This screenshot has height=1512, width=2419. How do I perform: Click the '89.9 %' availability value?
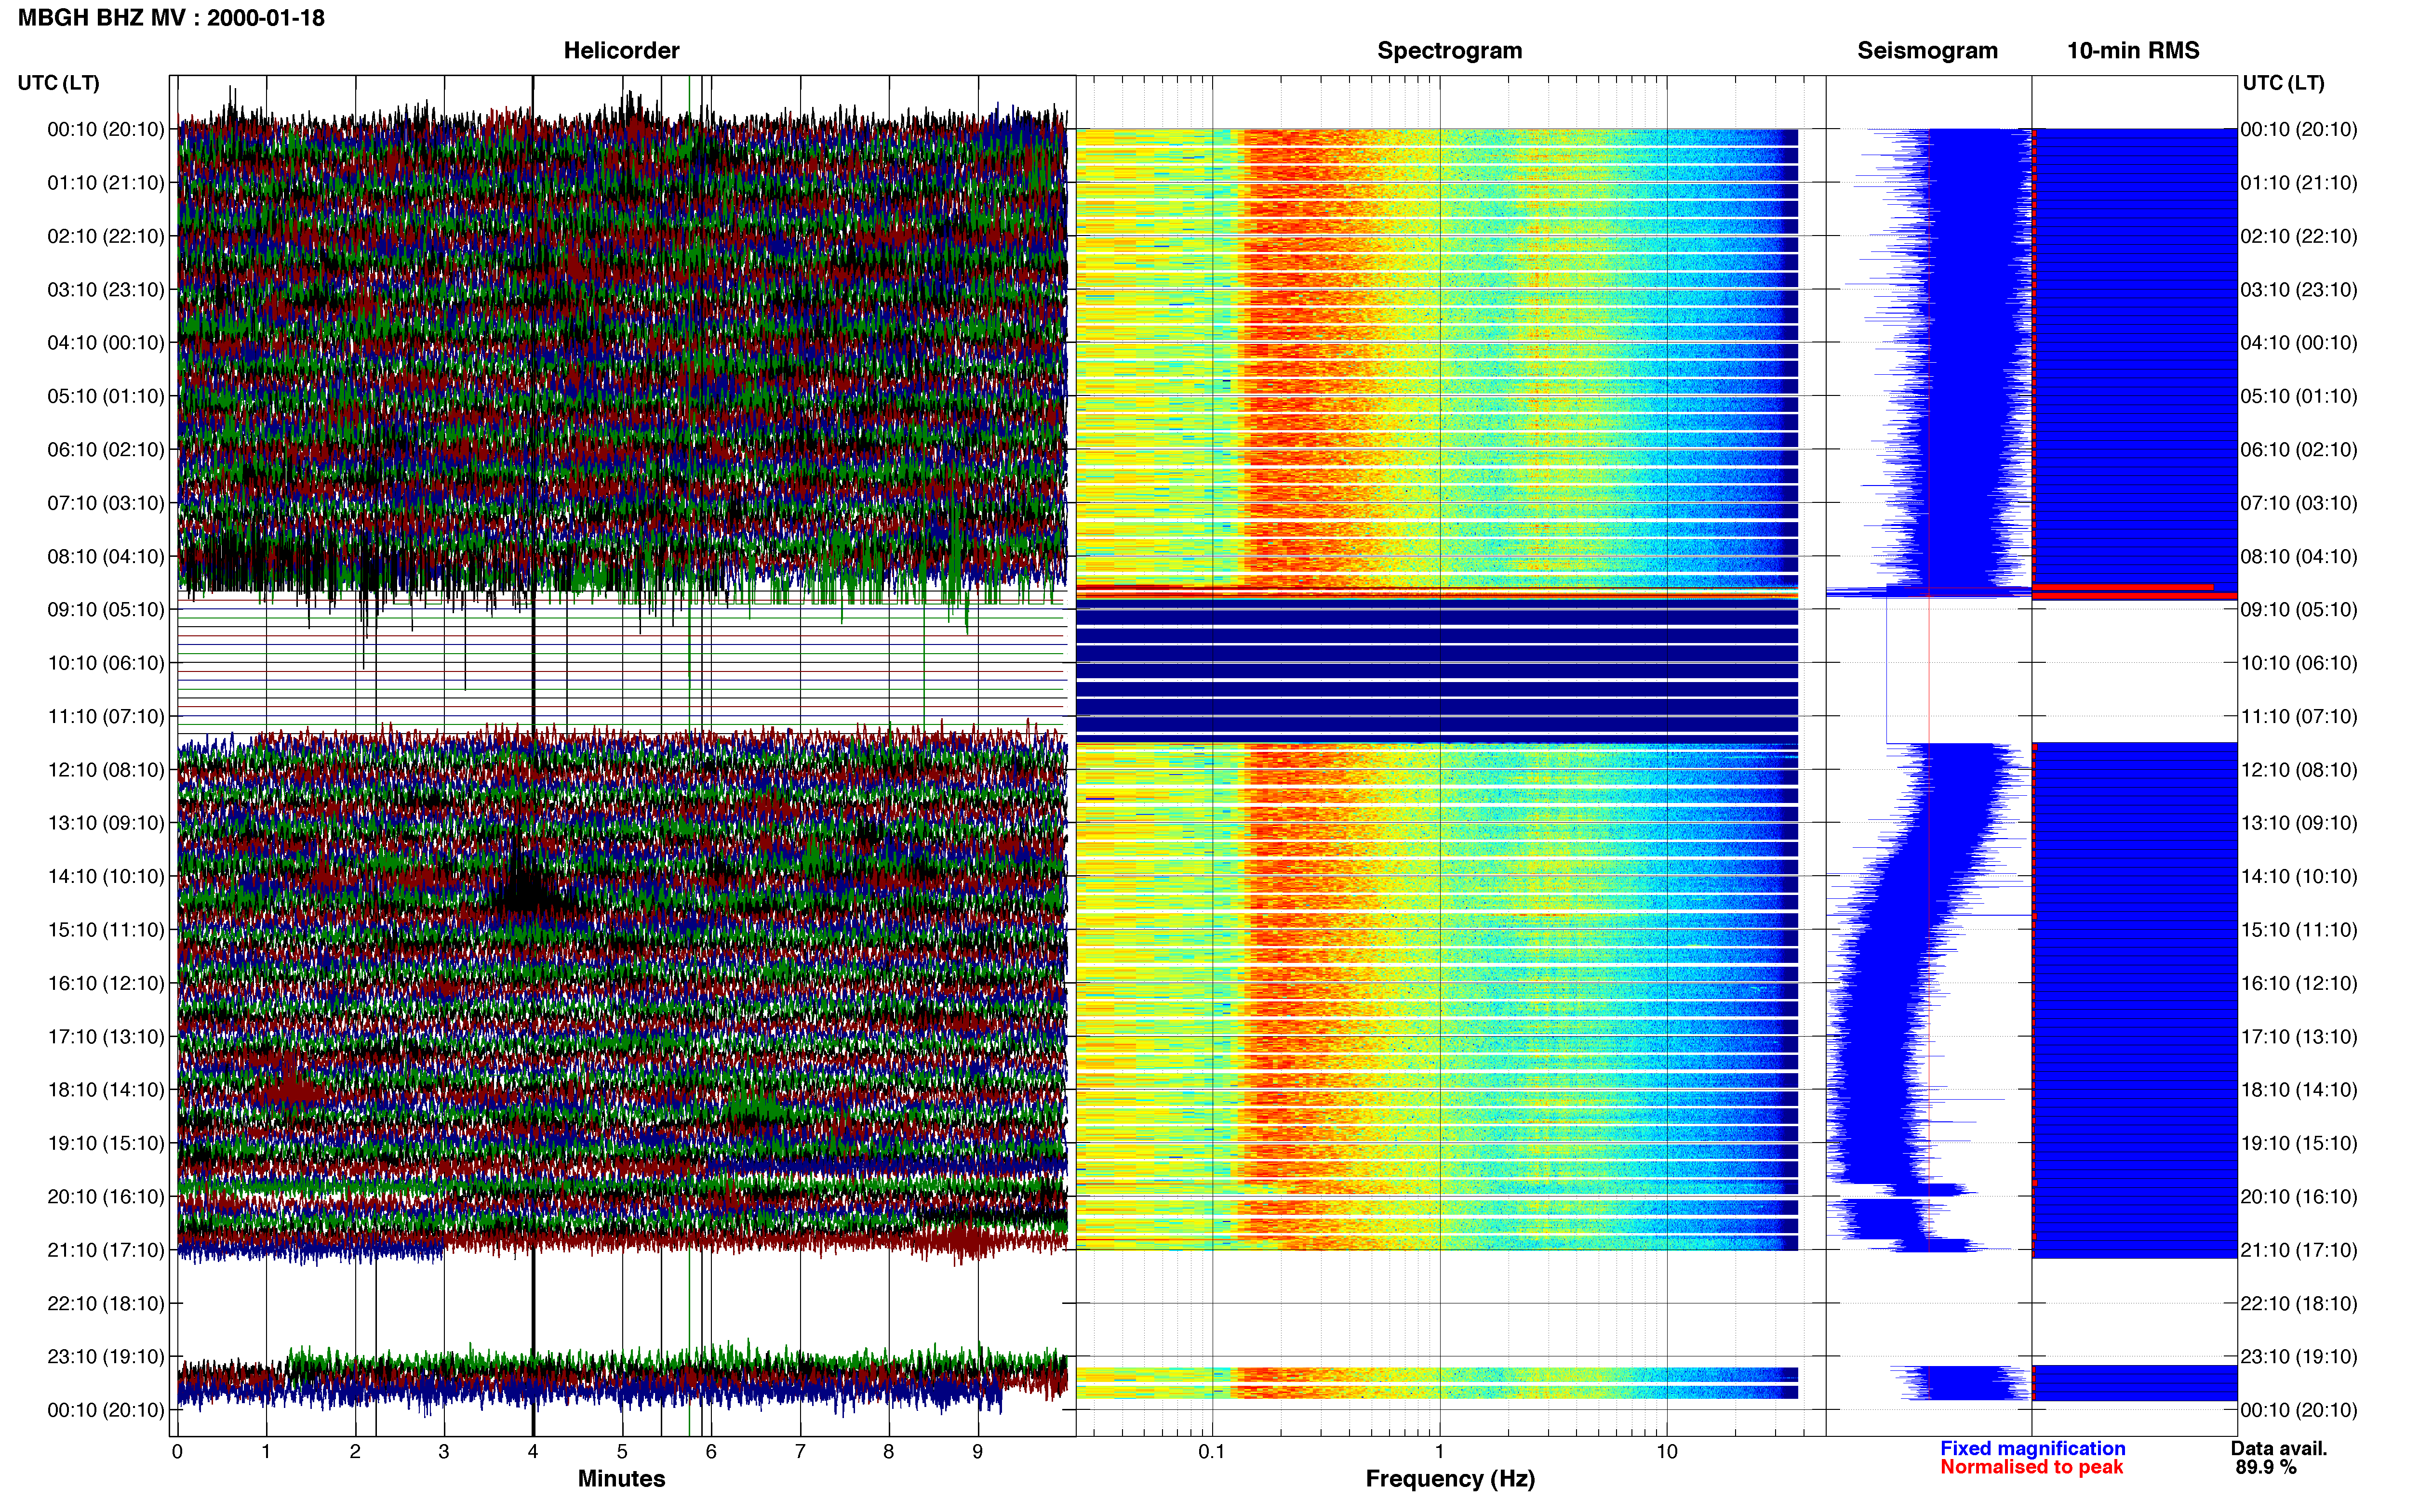click(2266, 1468)
